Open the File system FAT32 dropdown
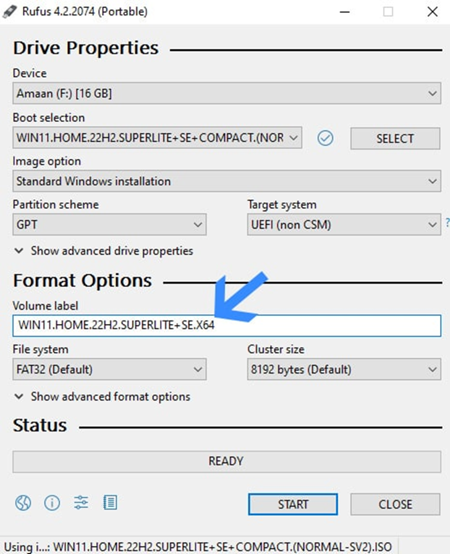Image resolution: width=450 pixels, height=554 pixels. point(109,369)
